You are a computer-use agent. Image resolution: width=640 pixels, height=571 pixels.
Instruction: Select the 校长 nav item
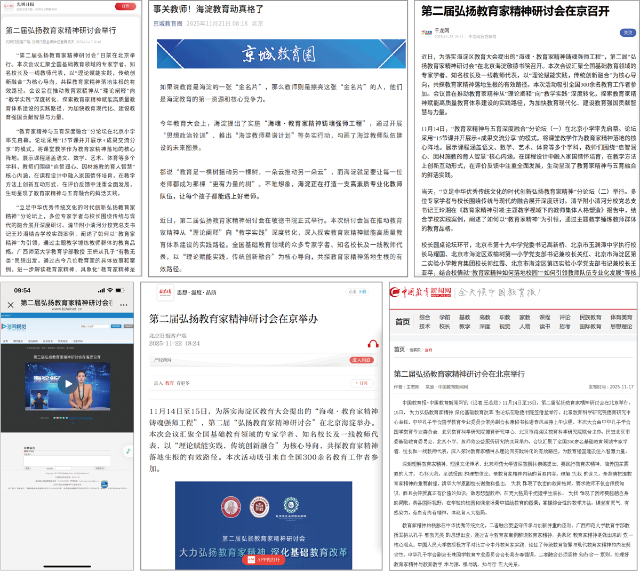pos(445,327)
